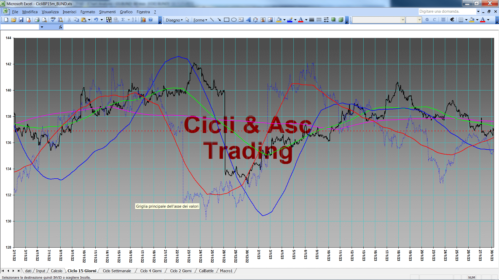Image resolution: width=499 pixels, height=280 pixels.
Task: Paste with the clipboard icon
Action: coord(84,20)
